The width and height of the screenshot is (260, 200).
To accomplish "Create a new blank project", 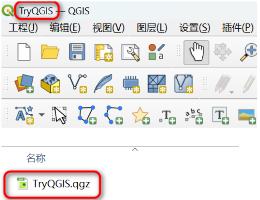I will [24, 52].
